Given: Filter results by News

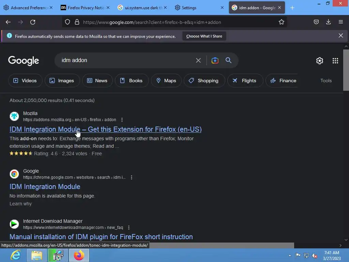Looking at the screenshot, I should pos(97,81).
